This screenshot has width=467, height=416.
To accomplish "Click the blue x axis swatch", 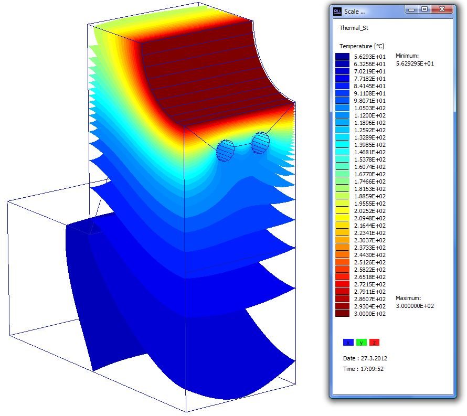I will click(x=348, y=343).
